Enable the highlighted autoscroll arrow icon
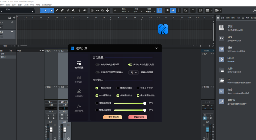The width and height of the screenshot is (256, 140). click(173, 10)
